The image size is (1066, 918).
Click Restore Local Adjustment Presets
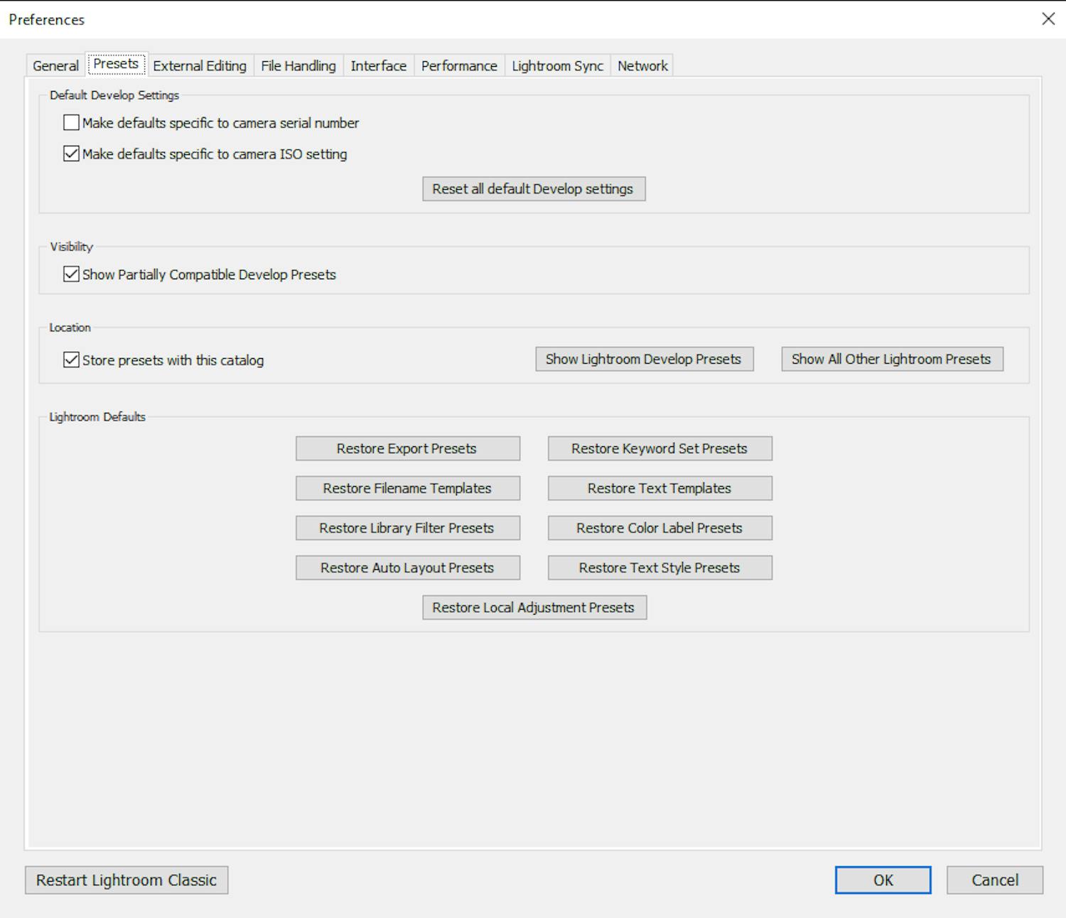(x=534, y=608)
